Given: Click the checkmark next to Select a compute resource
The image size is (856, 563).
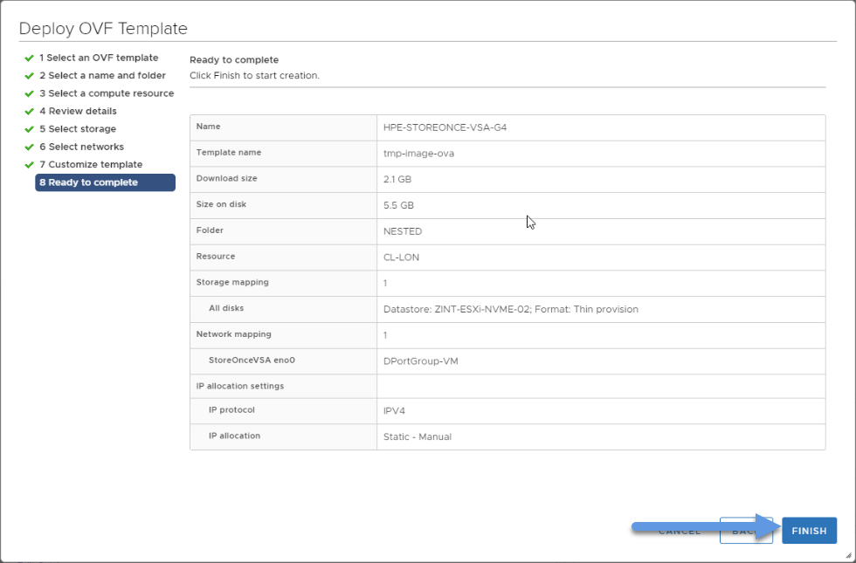Looking at the screenshot, I should (30, 94).
